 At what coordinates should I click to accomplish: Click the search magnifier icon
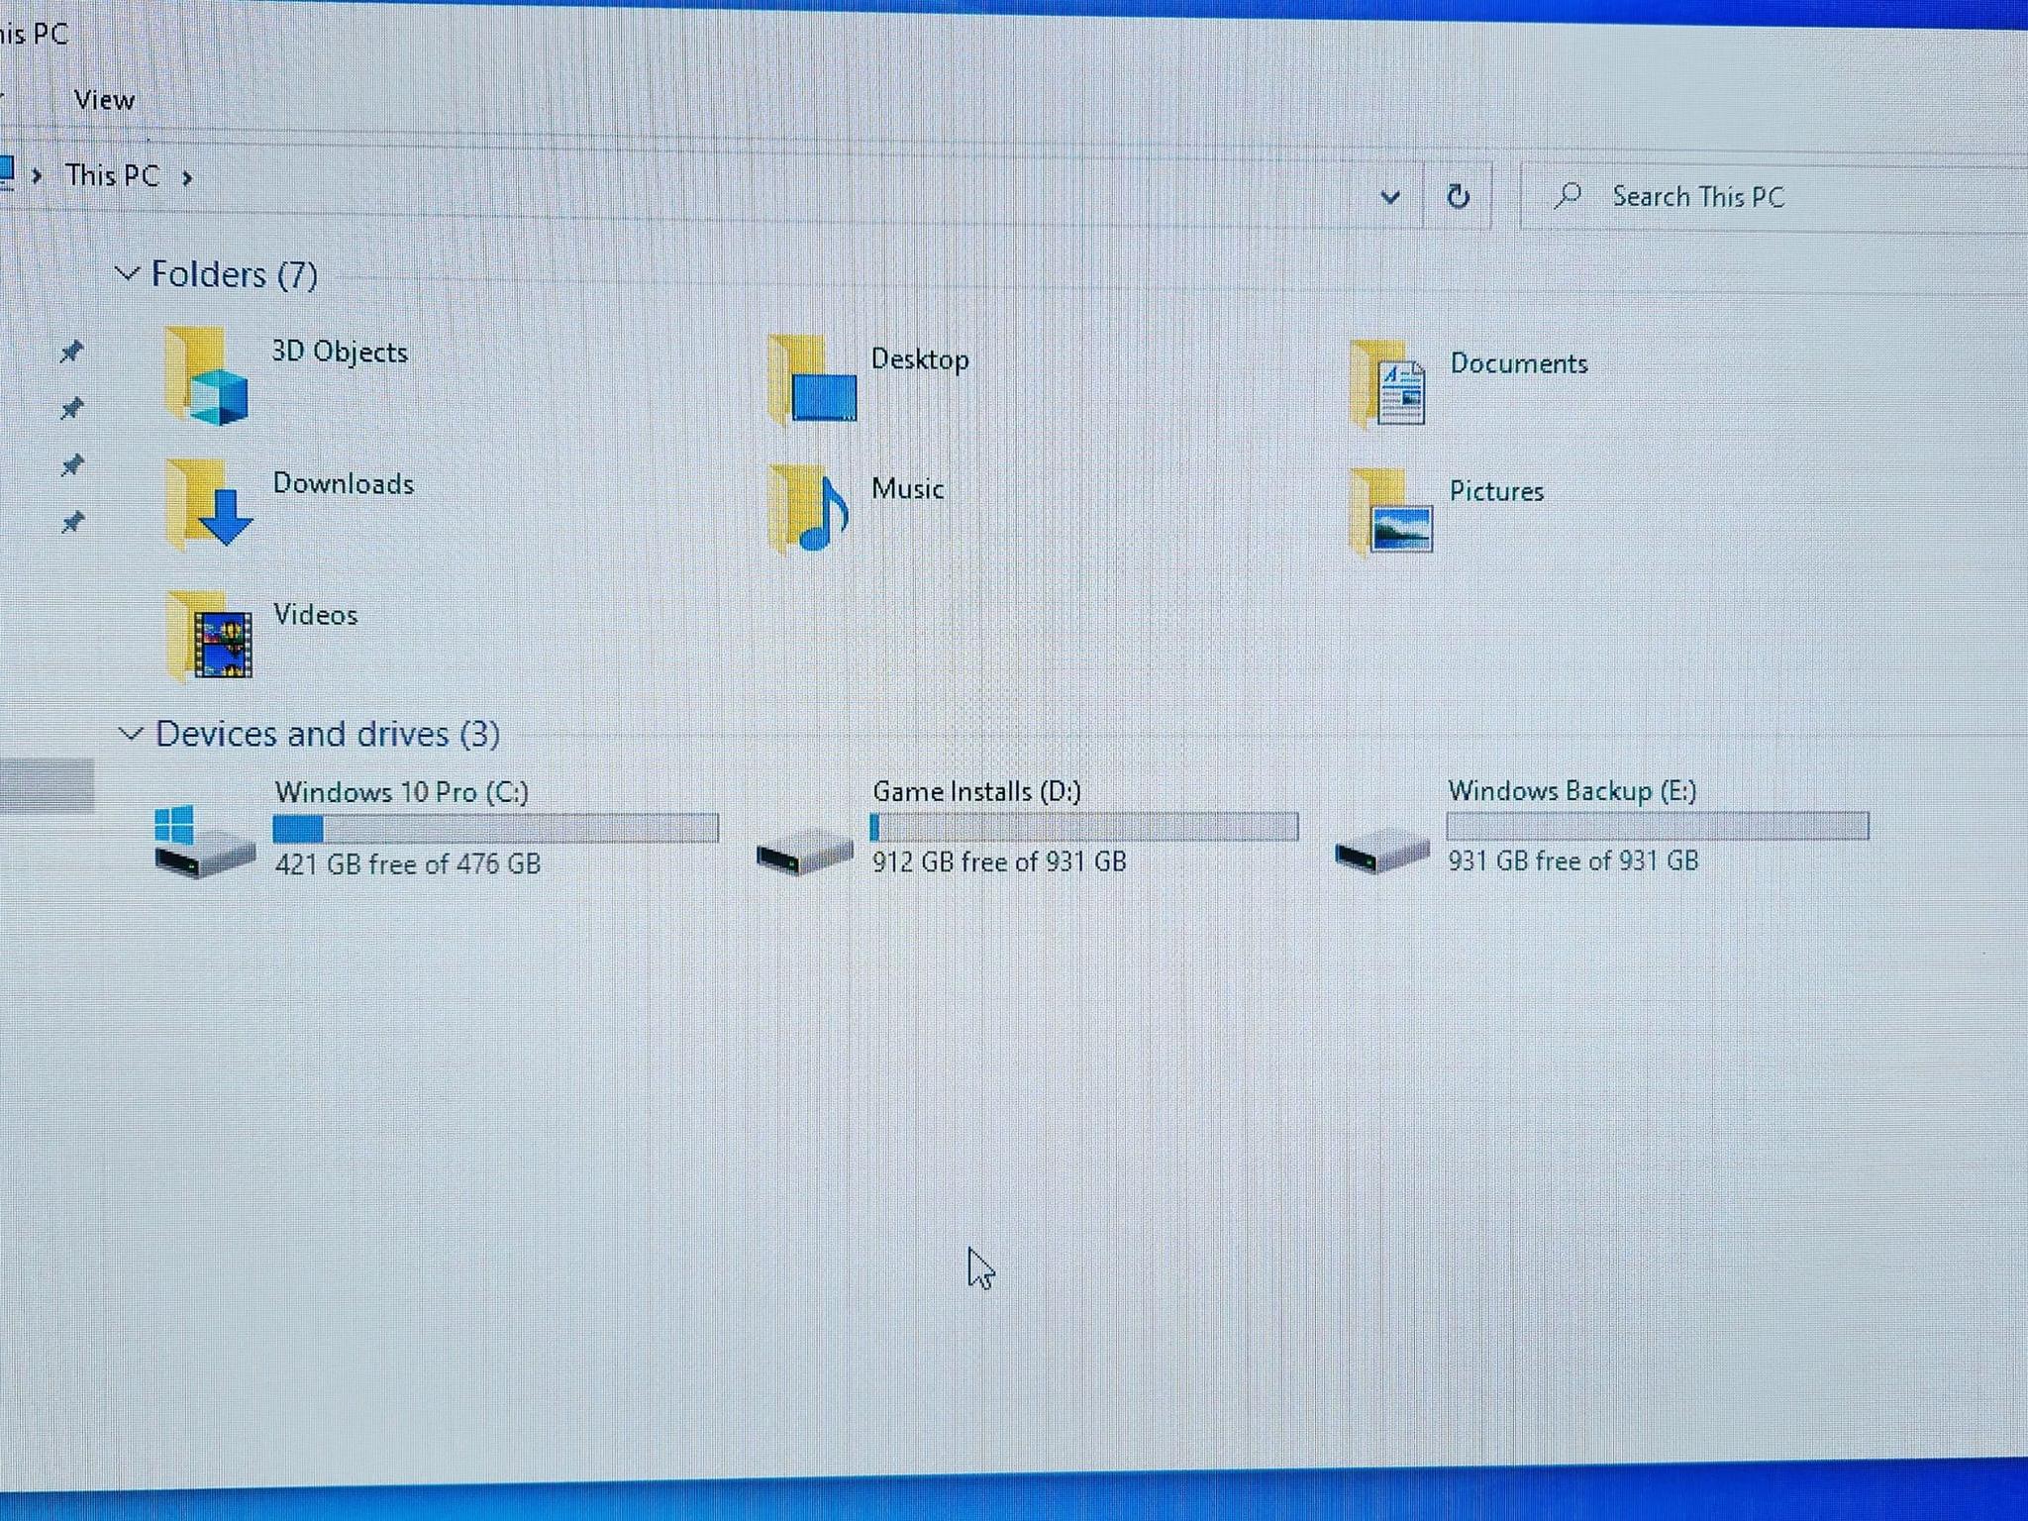coord(1568,195)
